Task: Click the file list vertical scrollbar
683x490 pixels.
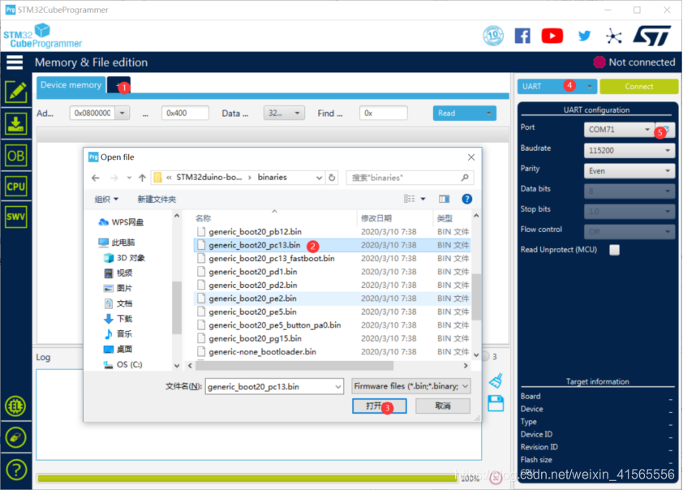Action: [x=476, y=297]
